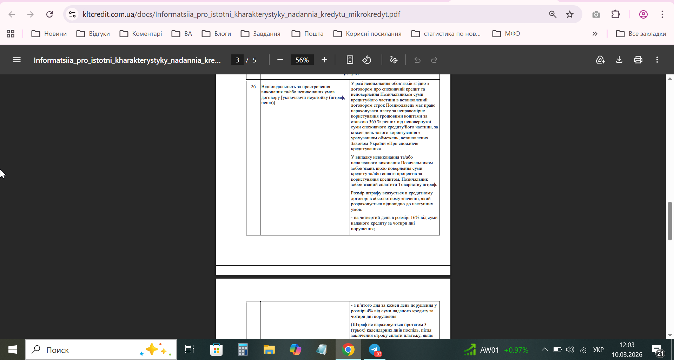Open the clock and calendar flyout
674x360 pixels.
click(x=627, y=350)
